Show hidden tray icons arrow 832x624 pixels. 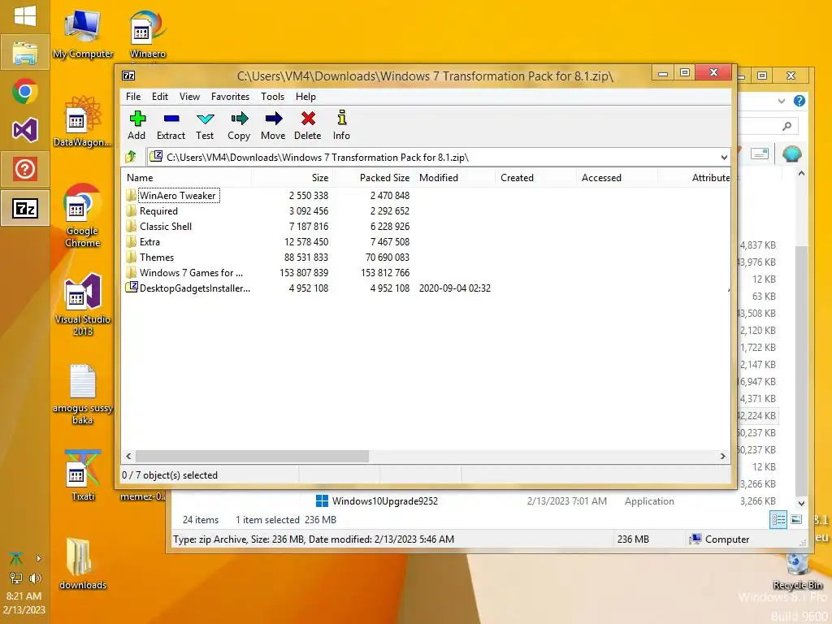coord(38,558)
